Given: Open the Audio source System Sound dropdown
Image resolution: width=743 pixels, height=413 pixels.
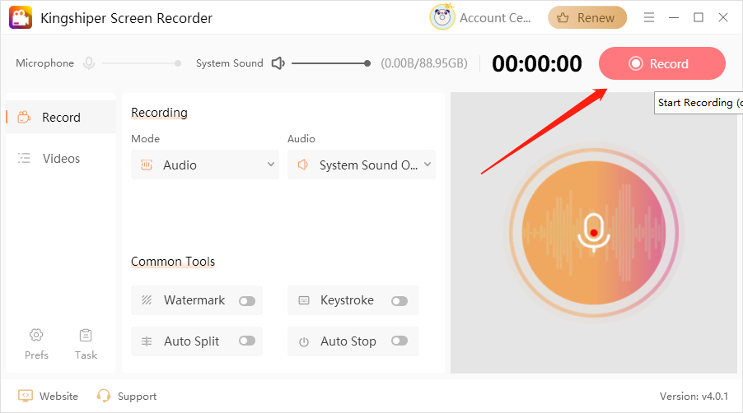Looking at the screenshot, I should click(362, 165).
